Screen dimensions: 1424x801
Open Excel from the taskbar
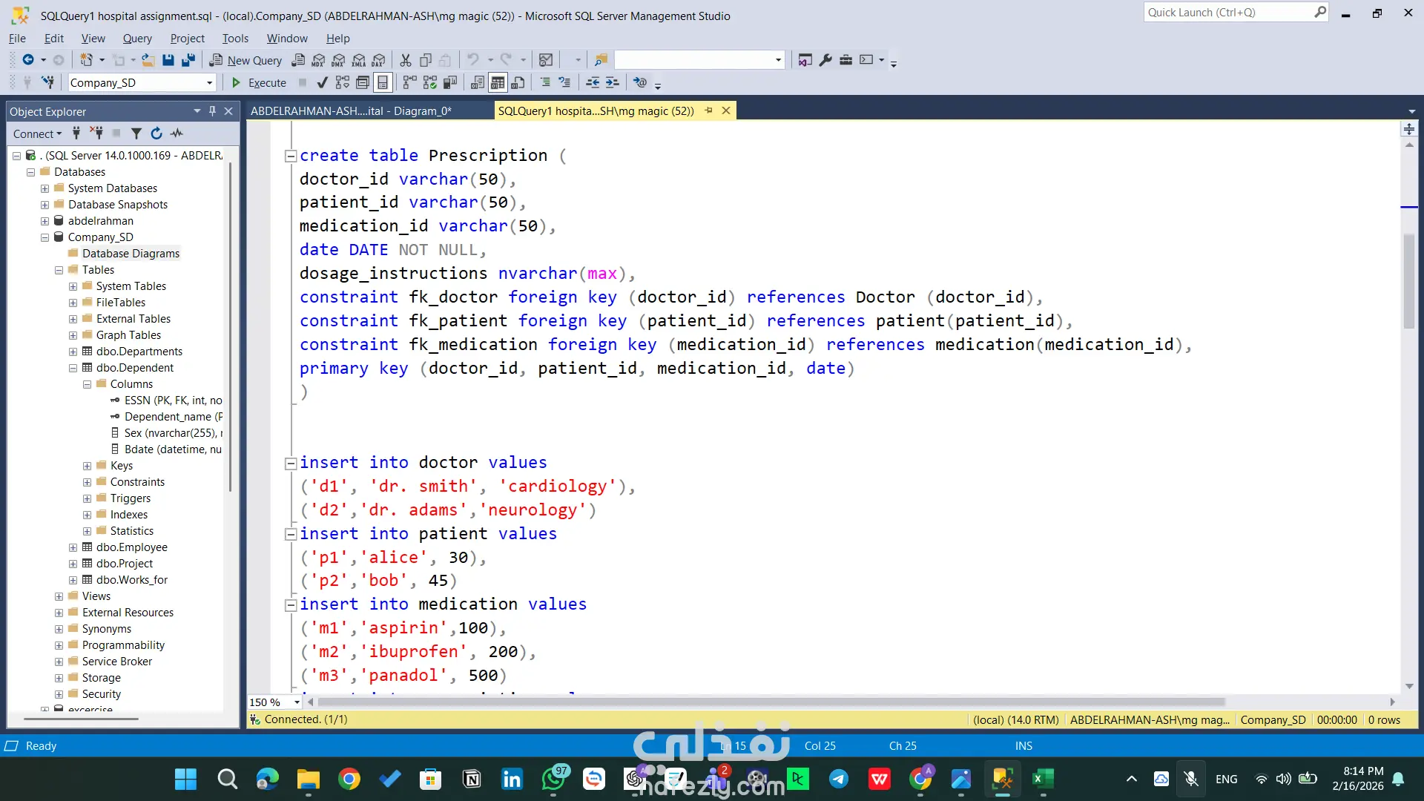pyautogui.click(x=1042, y=779)
